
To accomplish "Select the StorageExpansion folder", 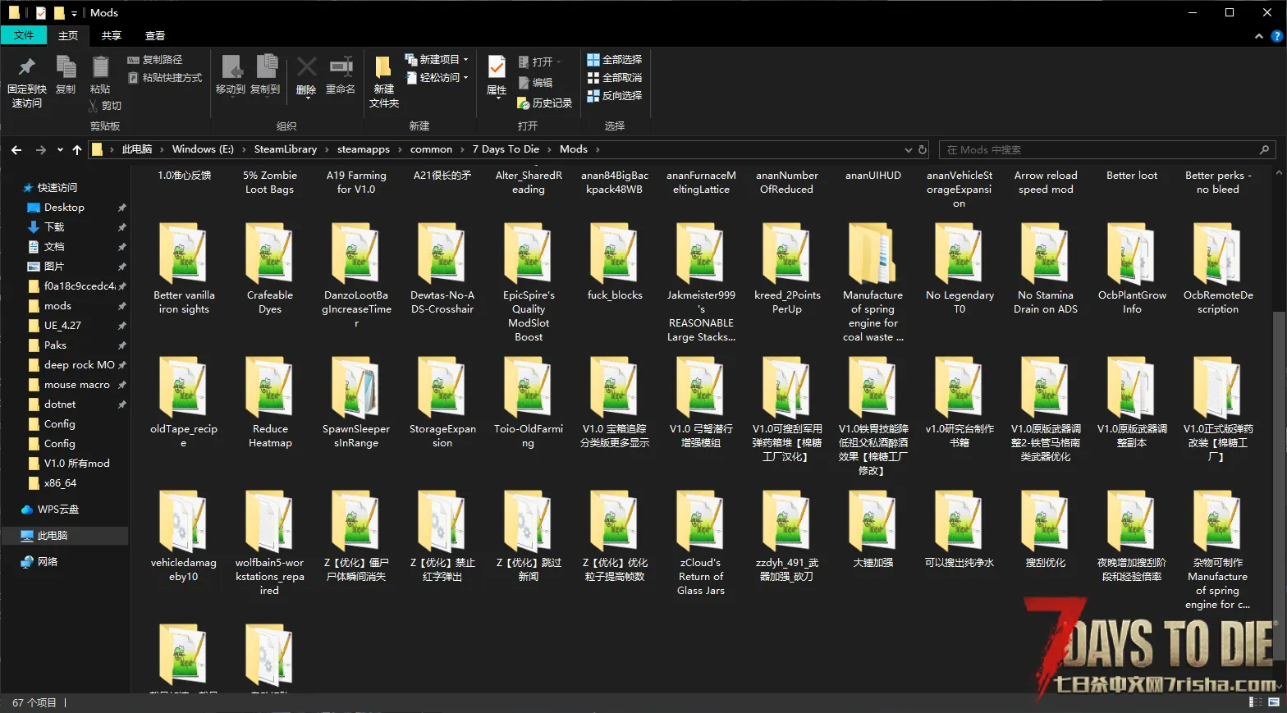I will 442,403.
